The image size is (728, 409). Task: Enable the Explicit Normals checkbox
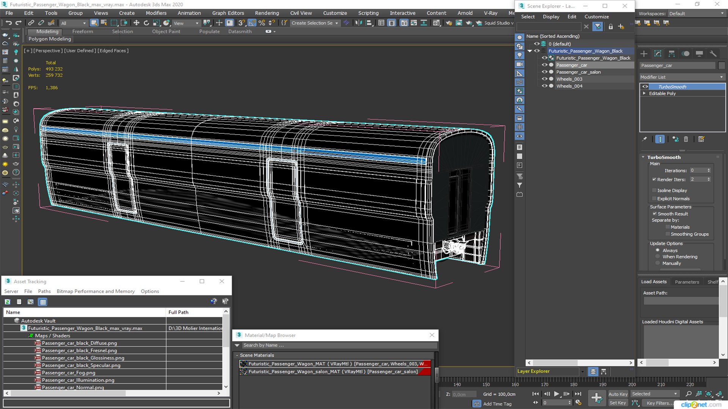point(654,199)
